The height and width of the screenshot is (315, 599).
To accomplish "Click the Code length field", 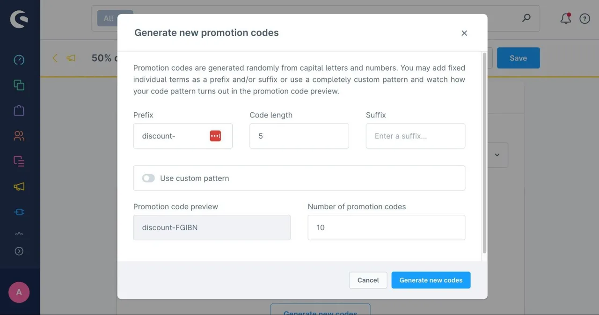I will [299, 136].
